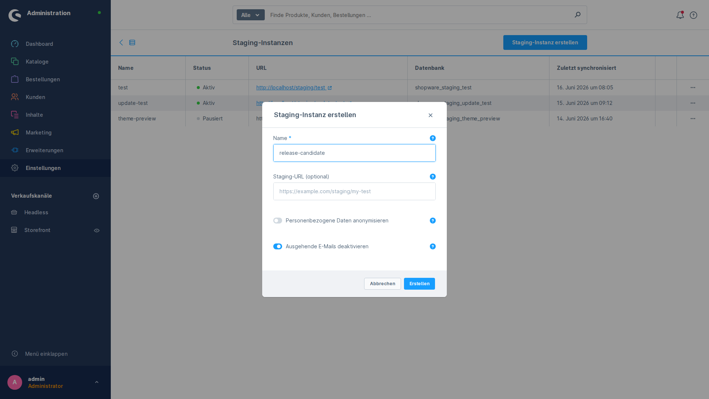This screenshot has width=709, height=399.
Task: Open context menu for update-test row
Action: point(693,103)
